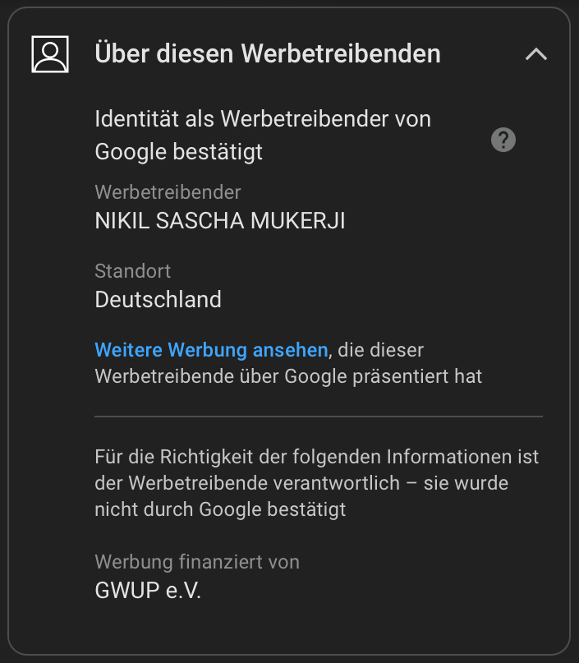Click the advertiser profile person icon
The image size is (579, 663).
point(50,54)
